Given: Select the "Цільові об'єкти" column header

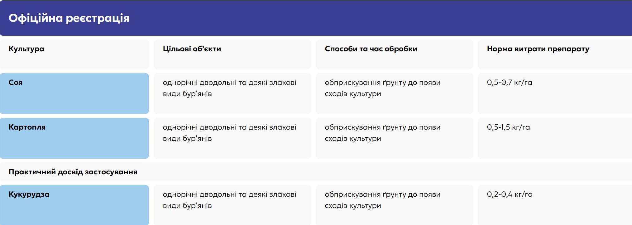Looking at the screenshot, I should point(232,54).
